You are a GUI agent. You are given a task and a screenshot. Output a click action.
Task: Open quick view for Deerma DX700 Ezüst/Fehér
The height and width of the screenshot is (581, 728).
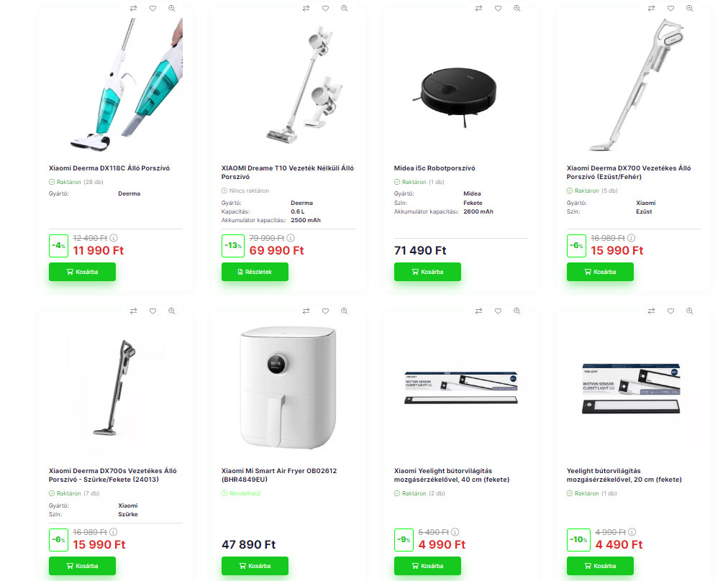click(x=689, y=9)
